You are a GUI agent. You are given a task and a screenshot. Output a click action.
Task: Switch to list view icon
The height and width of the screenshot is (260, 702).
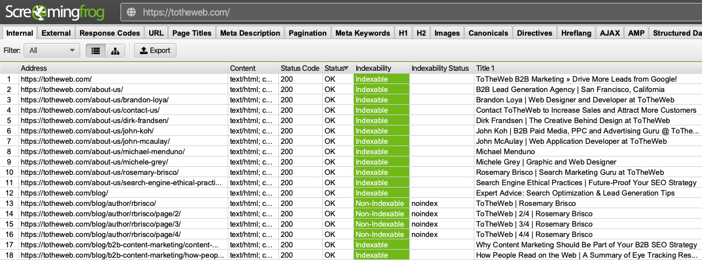(96, 51)
